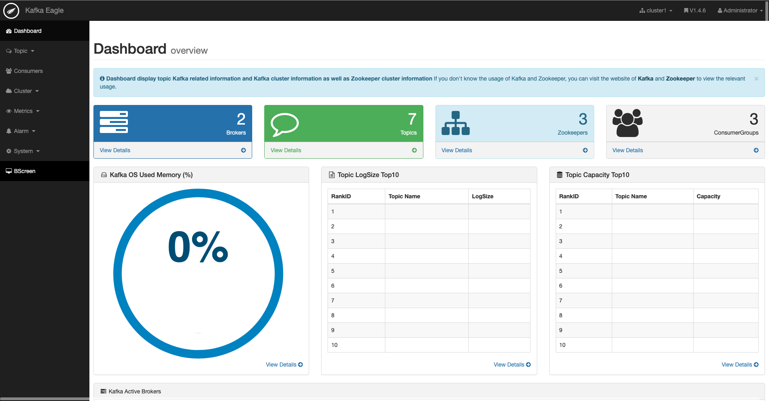Dismiss the dashboard info alert

point(757,79)
